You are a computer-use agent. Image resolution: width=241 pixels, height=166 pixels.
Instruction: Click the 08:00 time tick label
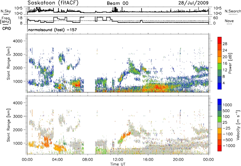click(87, 160)
